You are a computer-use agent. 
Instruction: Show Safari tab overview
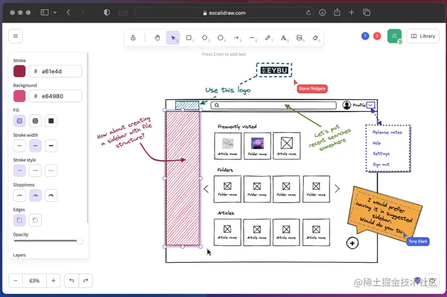(366, 12)
